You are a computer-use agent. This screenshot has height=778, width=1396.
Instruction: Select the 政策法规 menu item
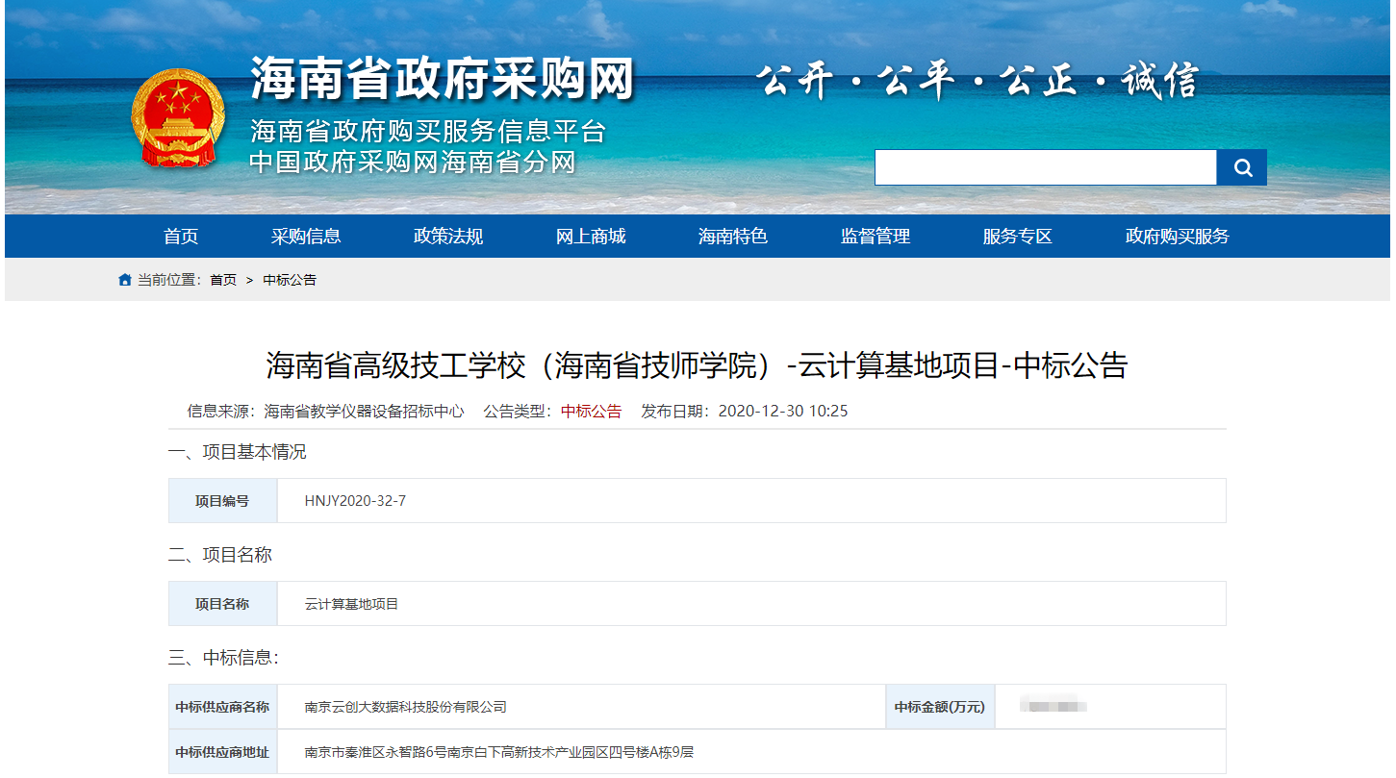click(x=448, y=237)
